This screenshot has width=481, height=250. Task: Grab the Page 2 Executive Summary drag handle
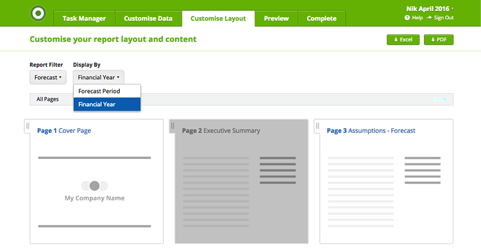pos(173,125)
